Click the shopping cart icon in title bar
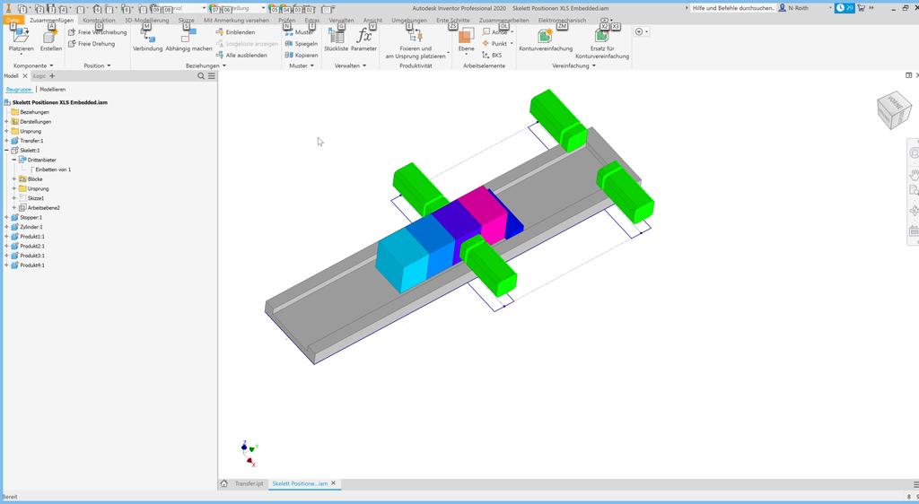The image size is (919, 504). pos(861,8)
